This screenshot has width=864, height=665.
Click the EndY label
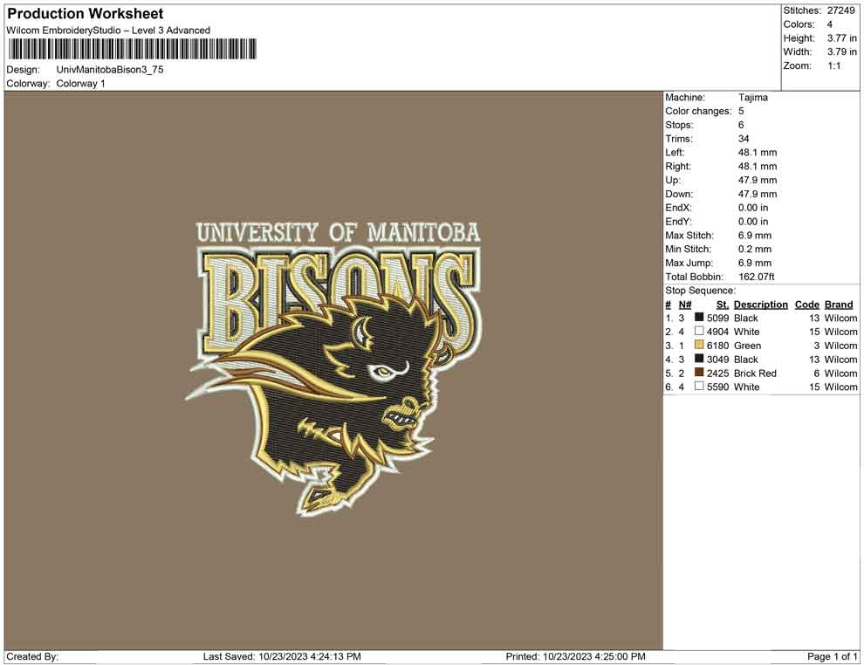[x=678, y=222]
